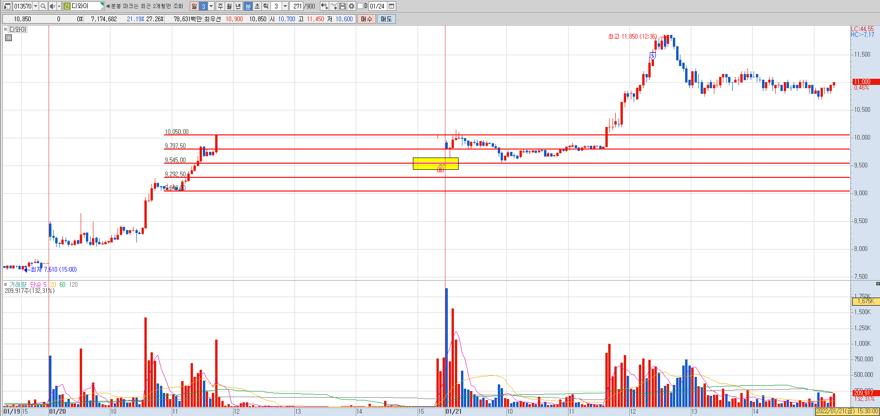Screen dimensions: 880x416
Task: Click the stock code input field 013570
Action: (23, 6)
